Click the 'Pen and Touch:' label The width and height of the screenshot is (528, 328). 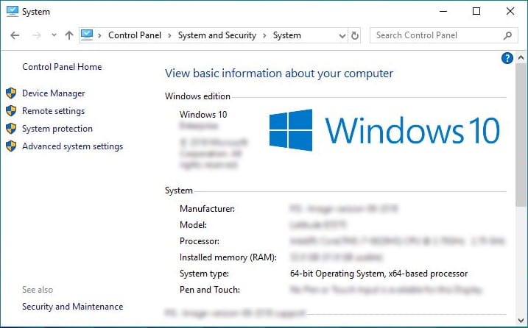click(x=209, y=290)
